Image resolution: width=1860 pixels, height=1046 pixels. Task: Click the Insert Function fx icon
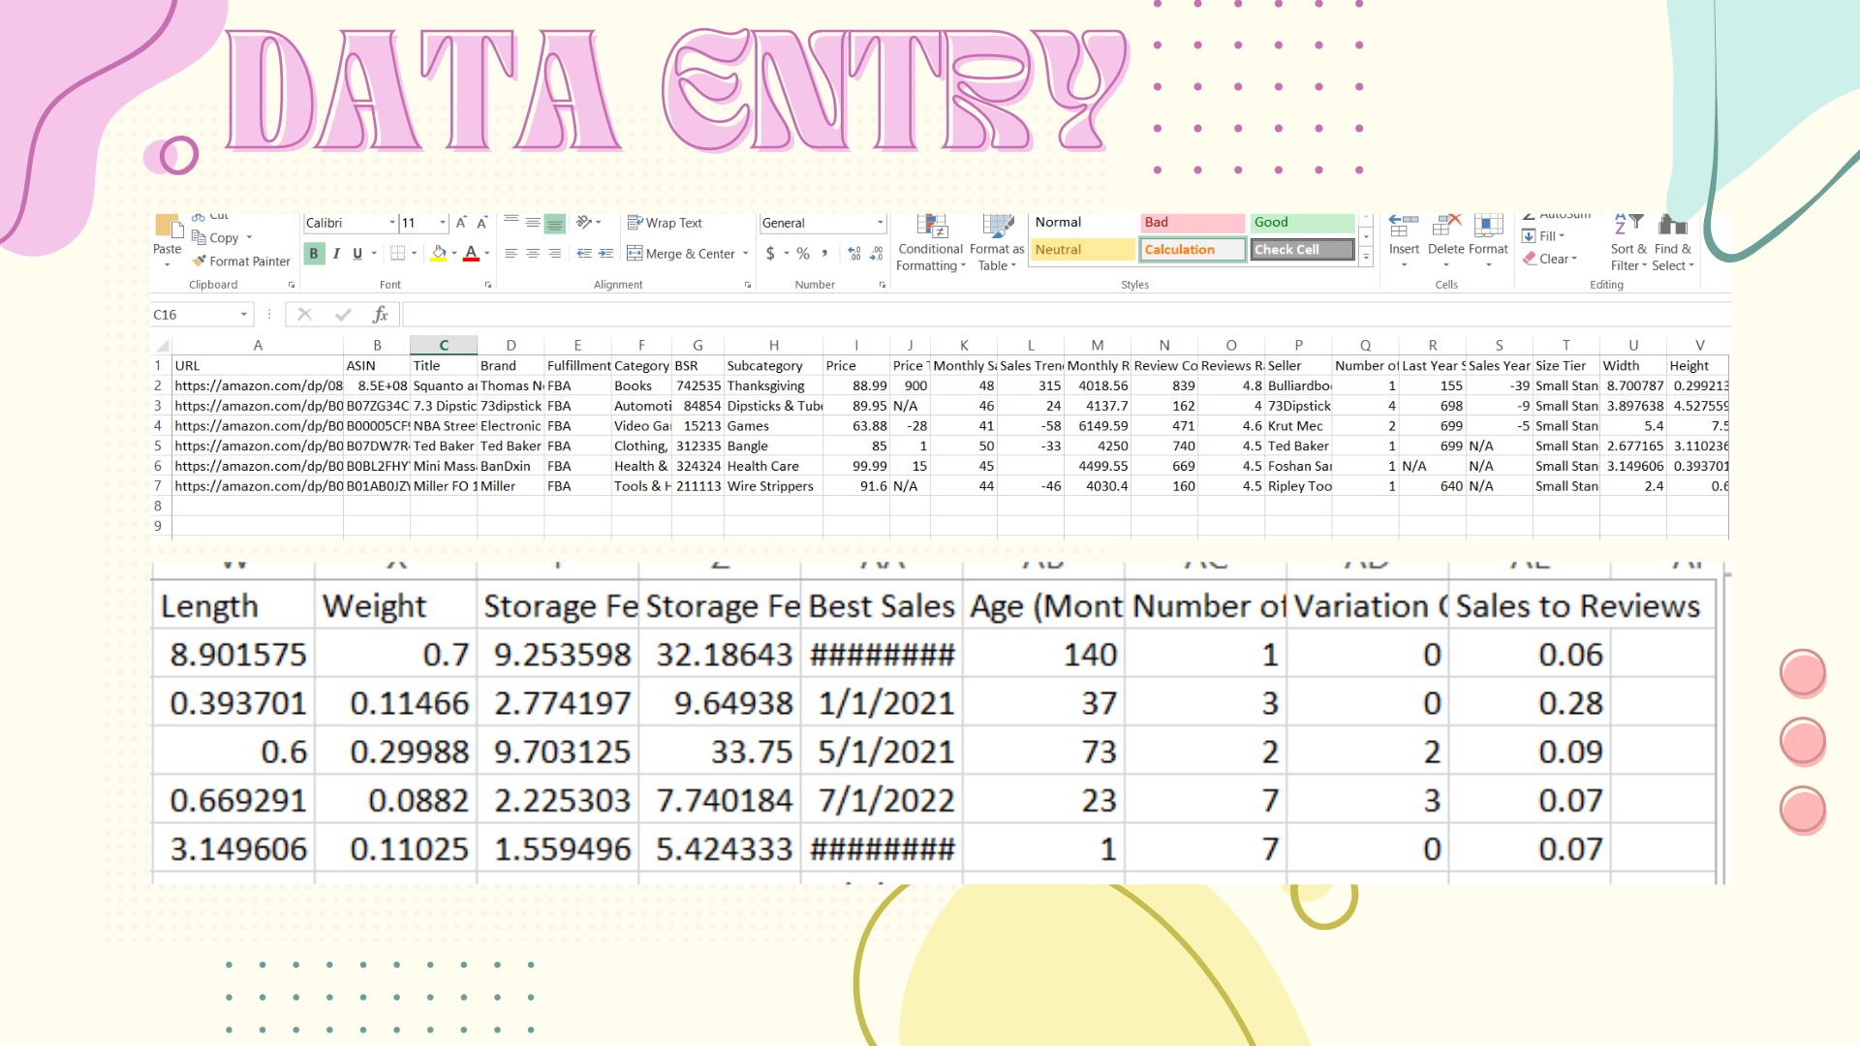pyautogui.click(x=380, y=314)
